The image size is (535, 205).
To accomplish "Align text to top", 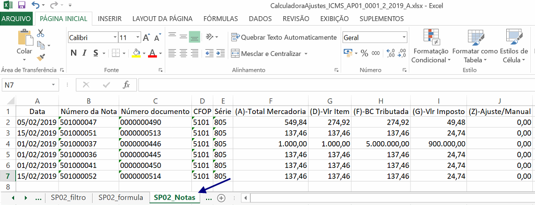I will tap(172, 36).
